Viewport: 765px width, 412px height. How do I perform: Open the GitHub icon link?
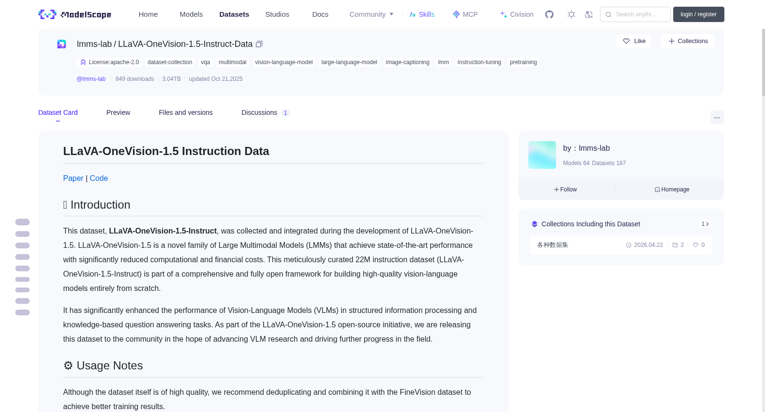click(549, 14)
